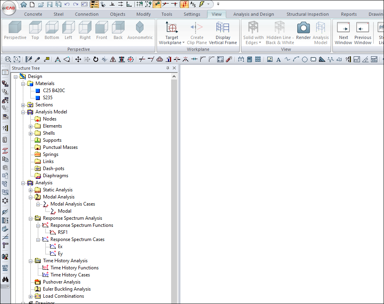Click the Text tool letter A icon
Screen dimensions: 384x304
278,59
